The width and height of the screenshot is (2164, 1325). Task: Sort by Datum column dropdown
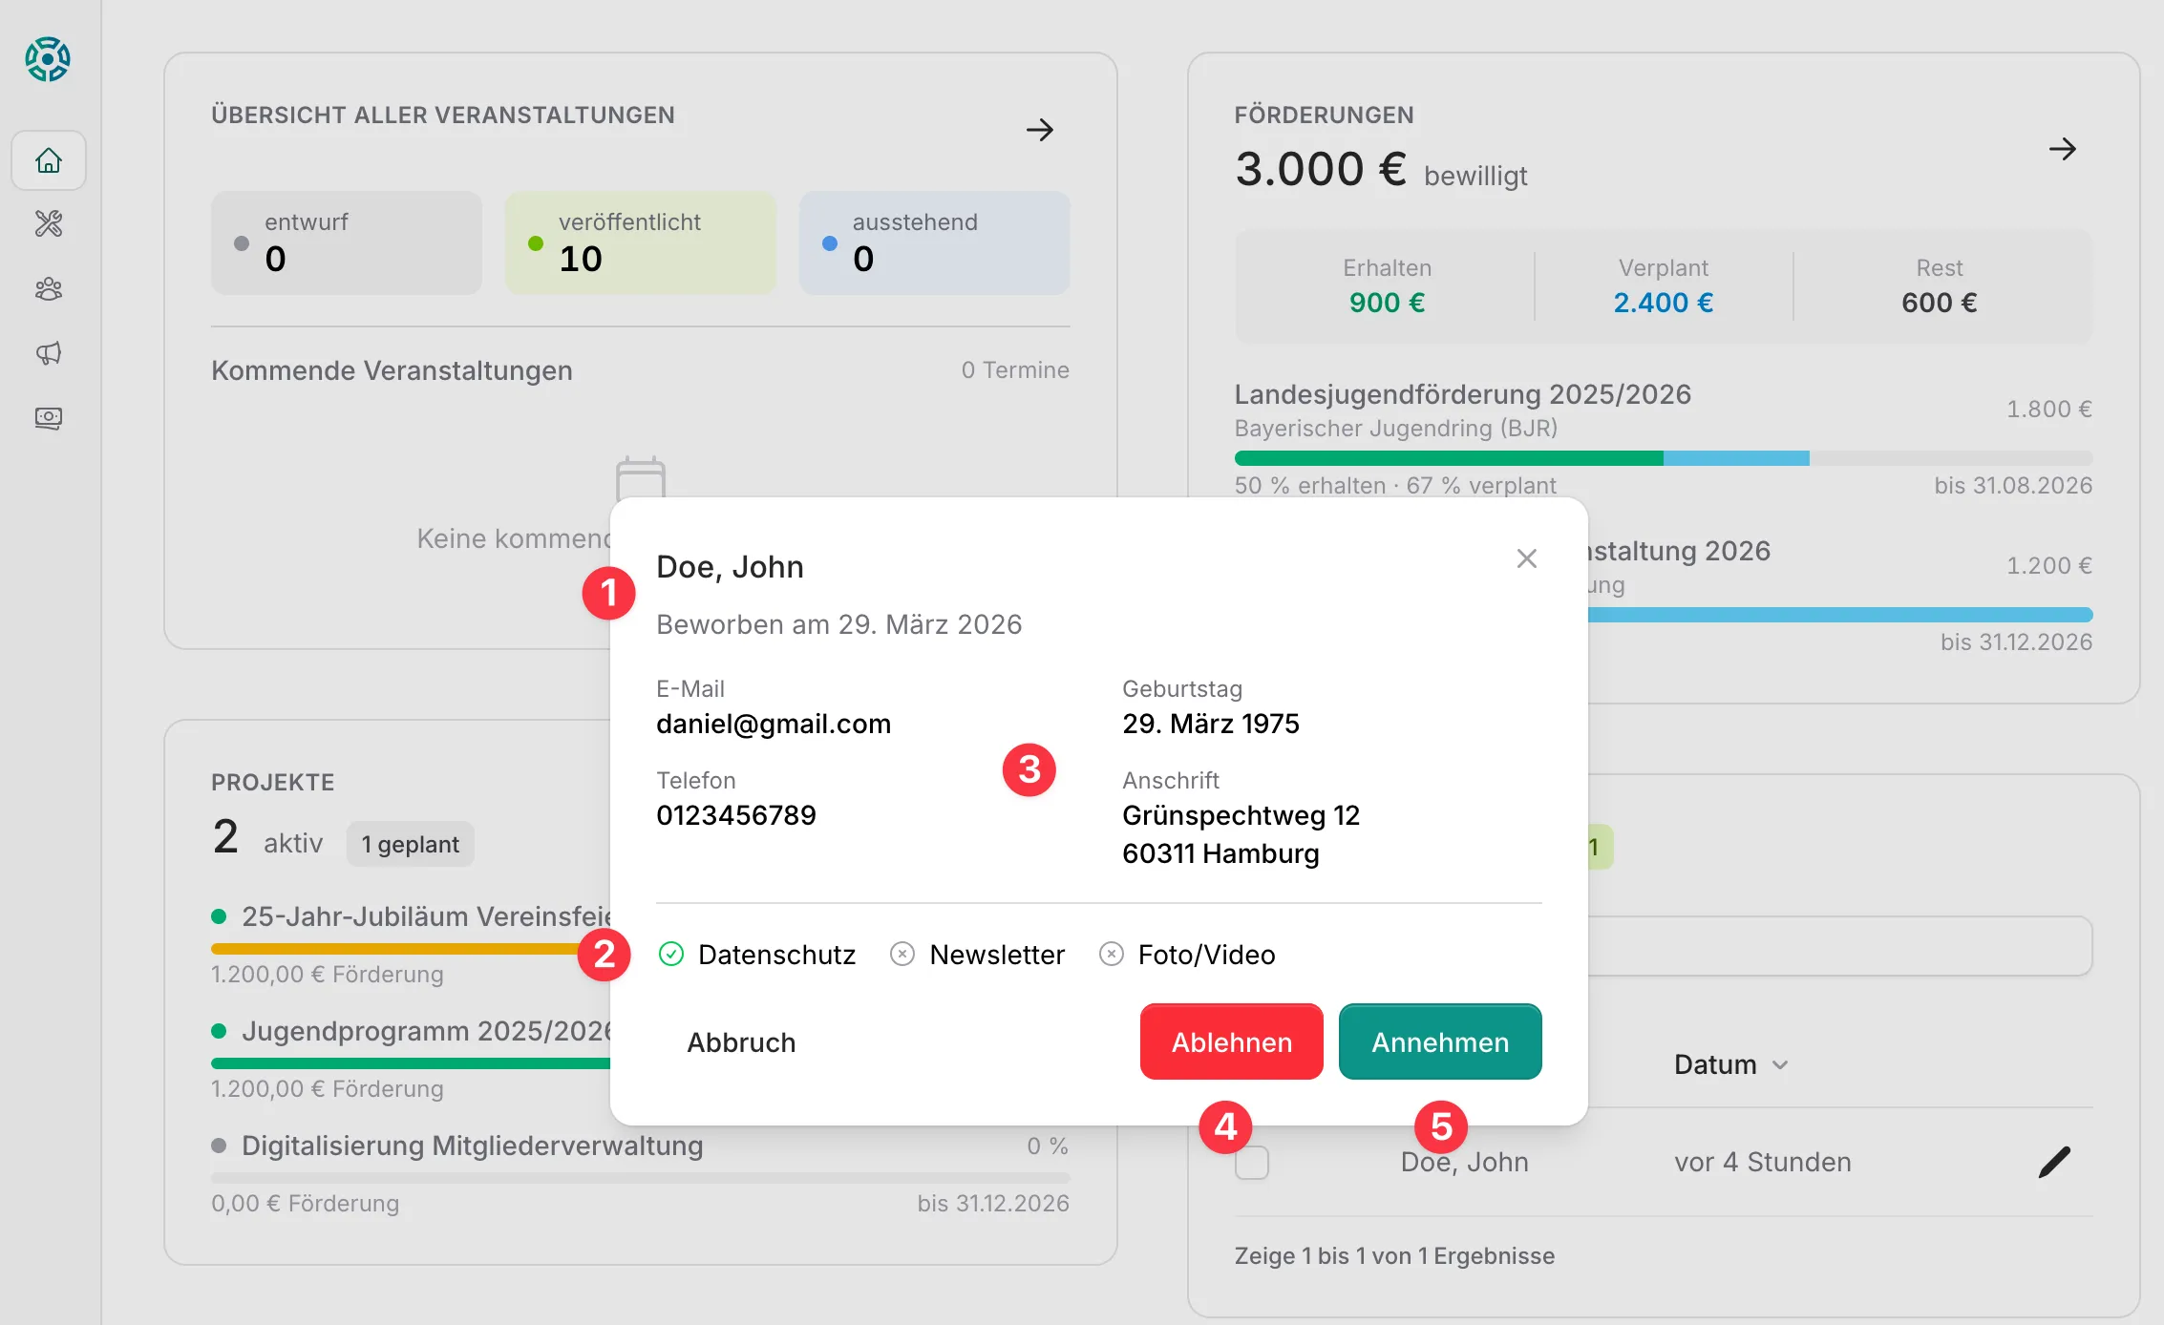pos(1730,1064)
